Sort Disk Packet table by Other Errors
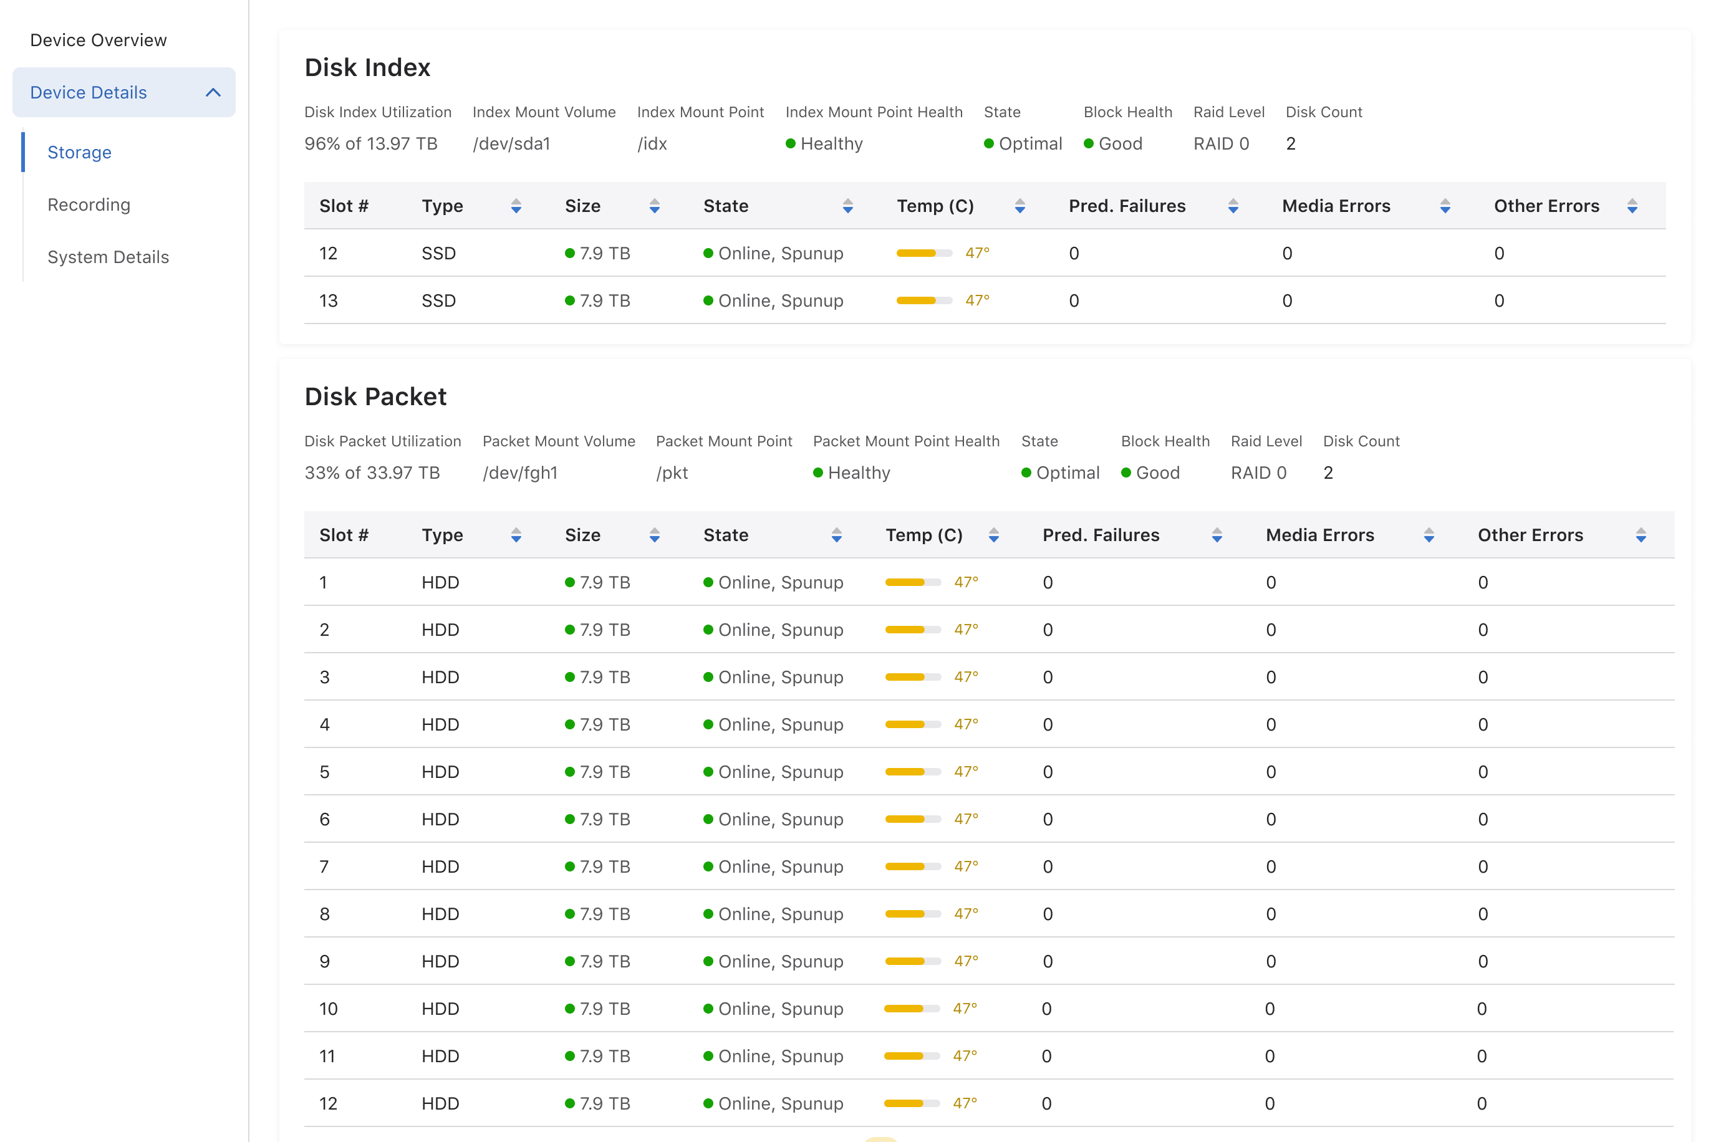The image size is (1721, 1142). (1640, 535)
